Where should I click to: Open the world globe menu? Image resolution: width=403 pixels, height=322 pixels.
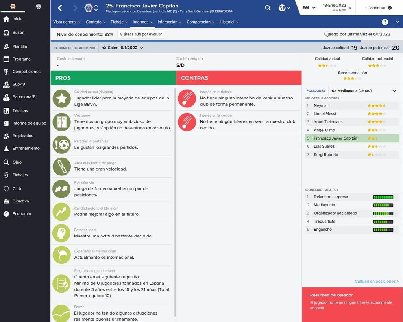(x=284, y=8)
